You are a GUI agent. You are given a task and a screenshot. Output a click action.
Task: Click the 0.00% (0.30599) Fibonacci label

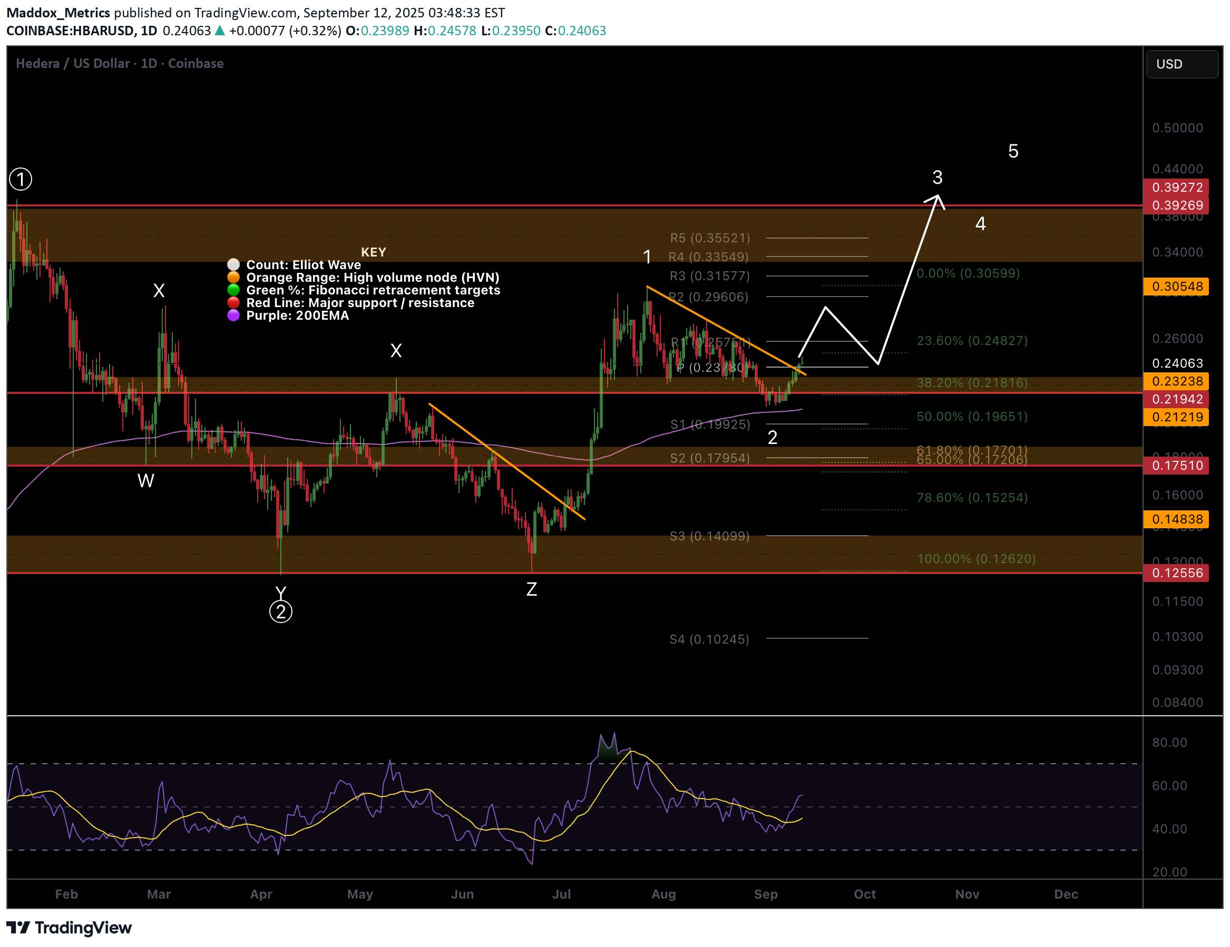click(969, 274)
